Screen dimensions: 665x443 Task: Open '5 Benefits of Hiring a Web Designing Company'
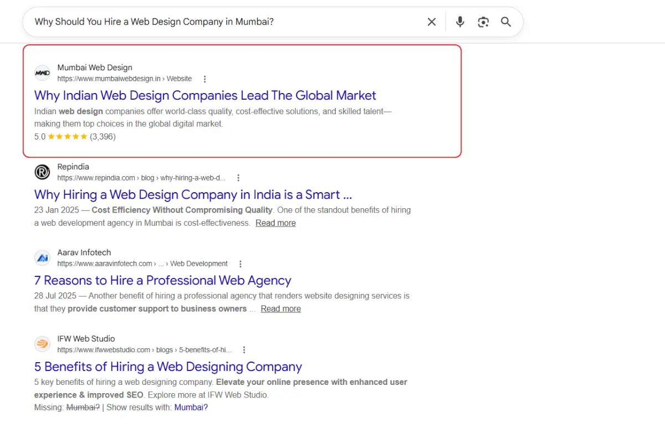tap(168, 367)
